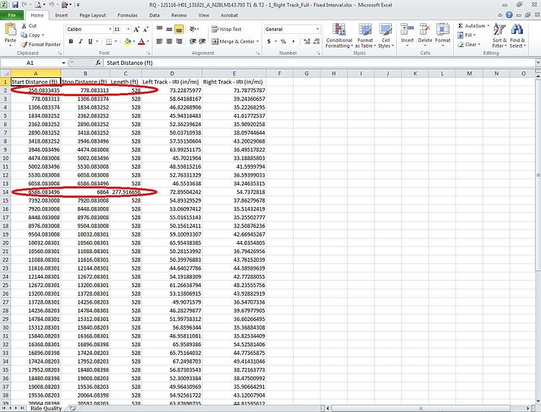Switch to Data tab
The height and width of the screenshot is (412, 541).
pyautogui.click(x=154, y=15)
